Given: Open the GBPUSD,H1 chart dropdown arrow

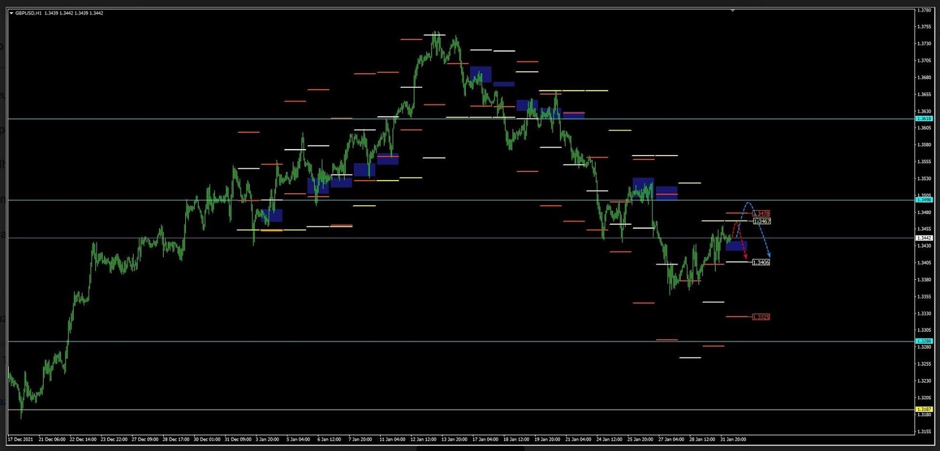Looking at the screenshot, I should 11,13.
